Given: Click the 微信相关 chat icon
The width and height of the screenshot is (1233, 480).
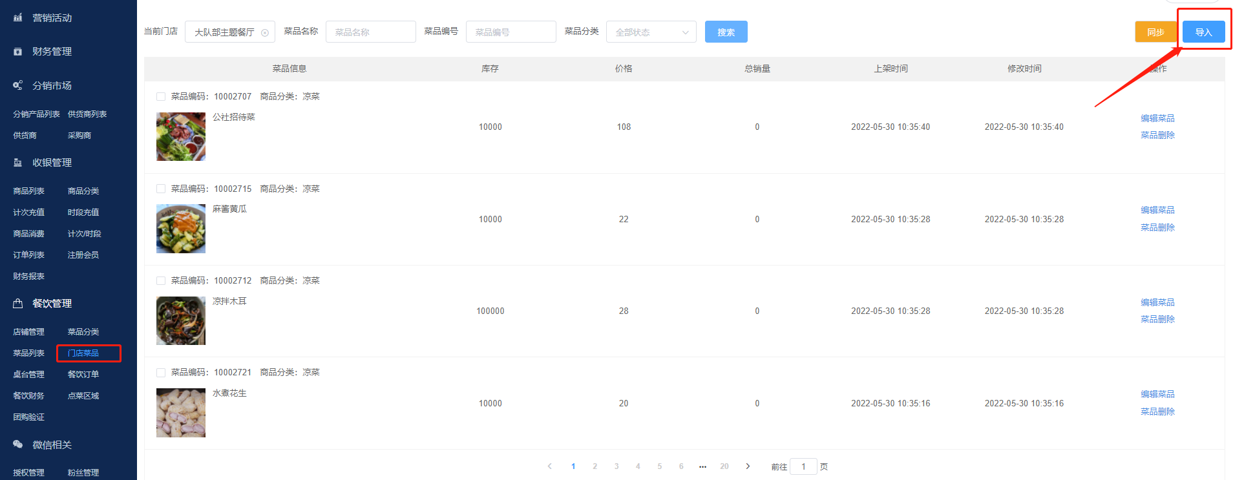Looking at the screenshot, I should pos(18,444).
